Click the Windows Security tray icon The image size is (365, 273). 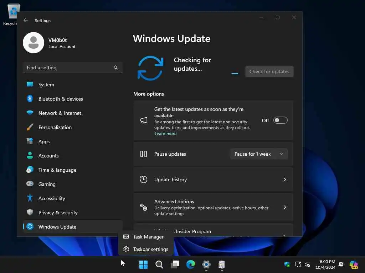pos(287,264)
